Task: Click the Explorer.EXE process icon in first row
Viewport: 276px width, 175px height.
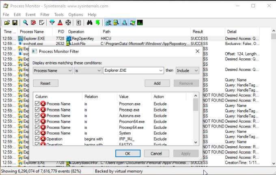Action: [x=21, y=38]
